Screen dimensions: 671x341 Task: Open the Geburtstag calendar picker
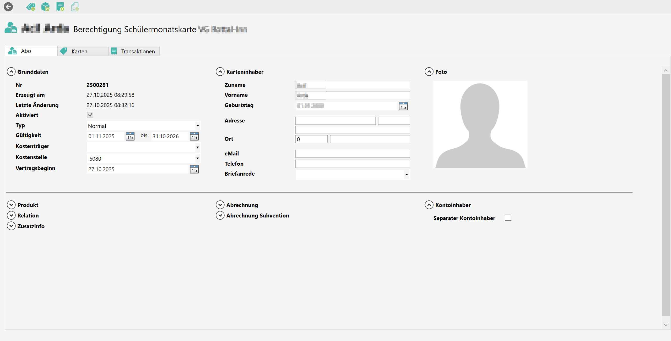tap(403, 106)
